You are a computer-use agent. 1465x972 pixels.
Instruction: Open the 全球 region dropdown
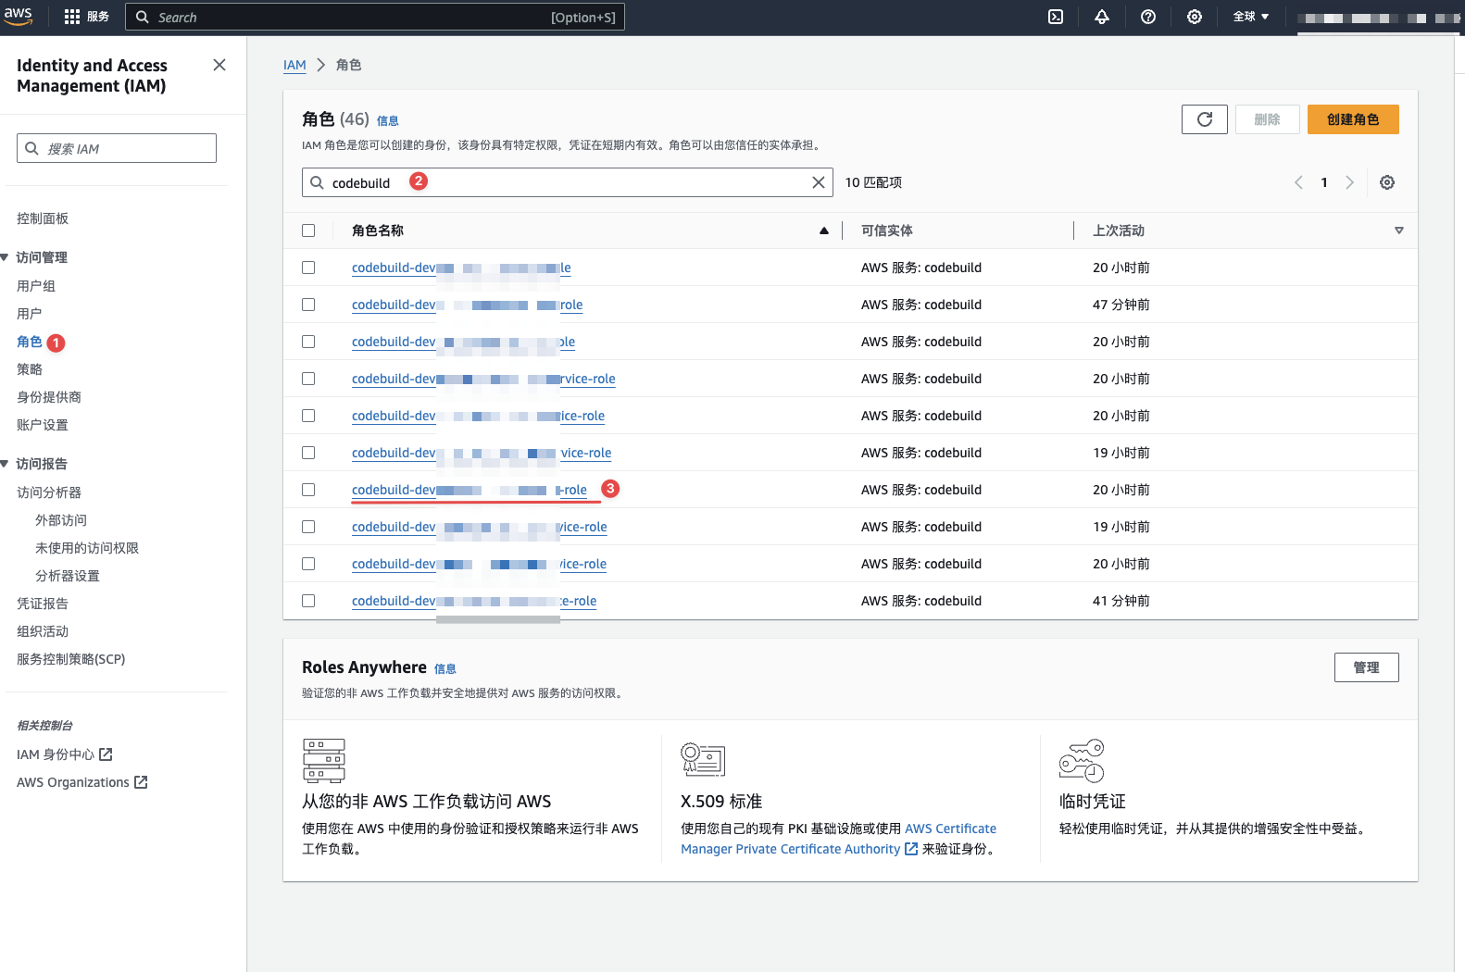pyautogui.click(x=1251, y=17)
